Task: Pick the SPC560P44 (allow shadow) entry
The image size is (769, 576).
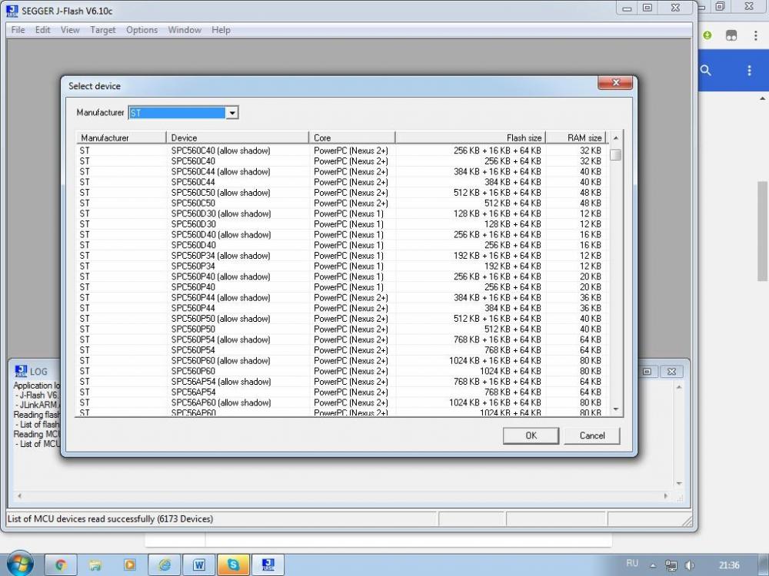Action: click(x=342, y=297)
